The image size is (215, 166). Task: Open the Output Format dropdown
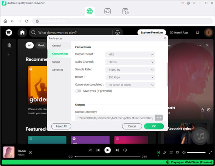(130, 54)
